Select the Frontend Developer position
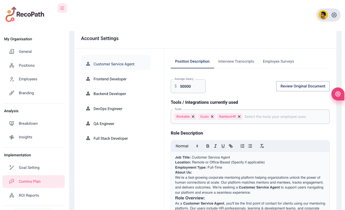This screenshot has width=345, height=210. [110, 79]
